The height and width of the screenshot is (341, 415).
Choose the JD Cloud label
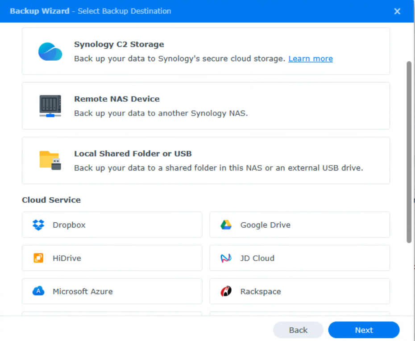pyautogui.click(x=257, y=258)
